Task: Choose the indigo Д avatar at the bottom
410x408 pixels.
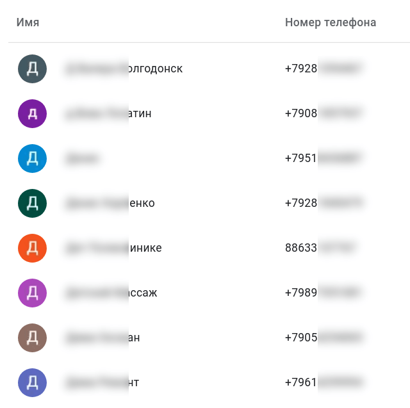Action: [32, 382]
